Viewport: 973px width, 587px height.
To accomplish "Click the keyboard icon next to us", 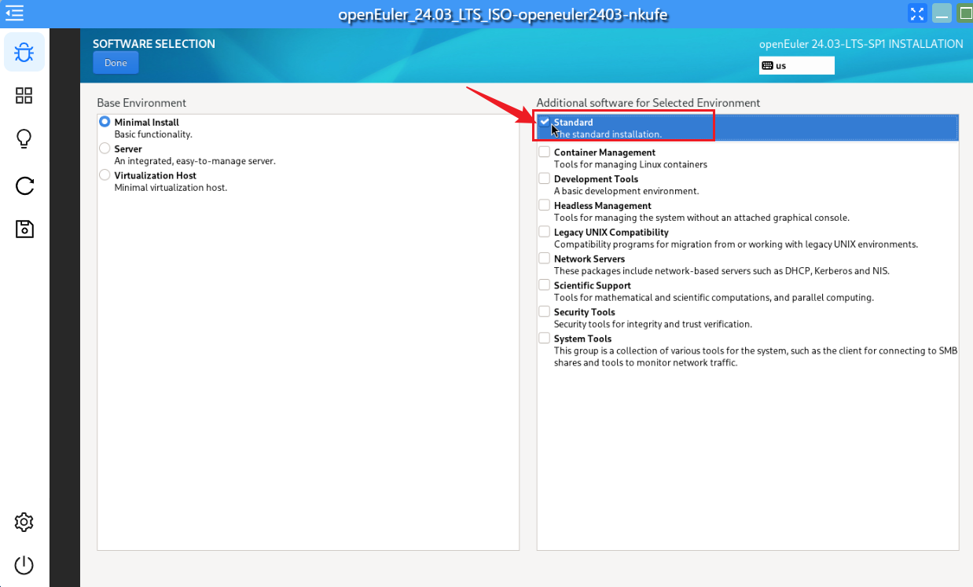I will coord(767,65).
